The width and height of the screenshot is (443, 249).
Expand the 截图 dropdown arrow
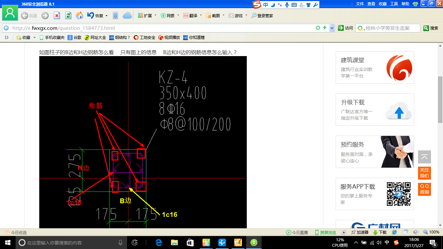223,15
